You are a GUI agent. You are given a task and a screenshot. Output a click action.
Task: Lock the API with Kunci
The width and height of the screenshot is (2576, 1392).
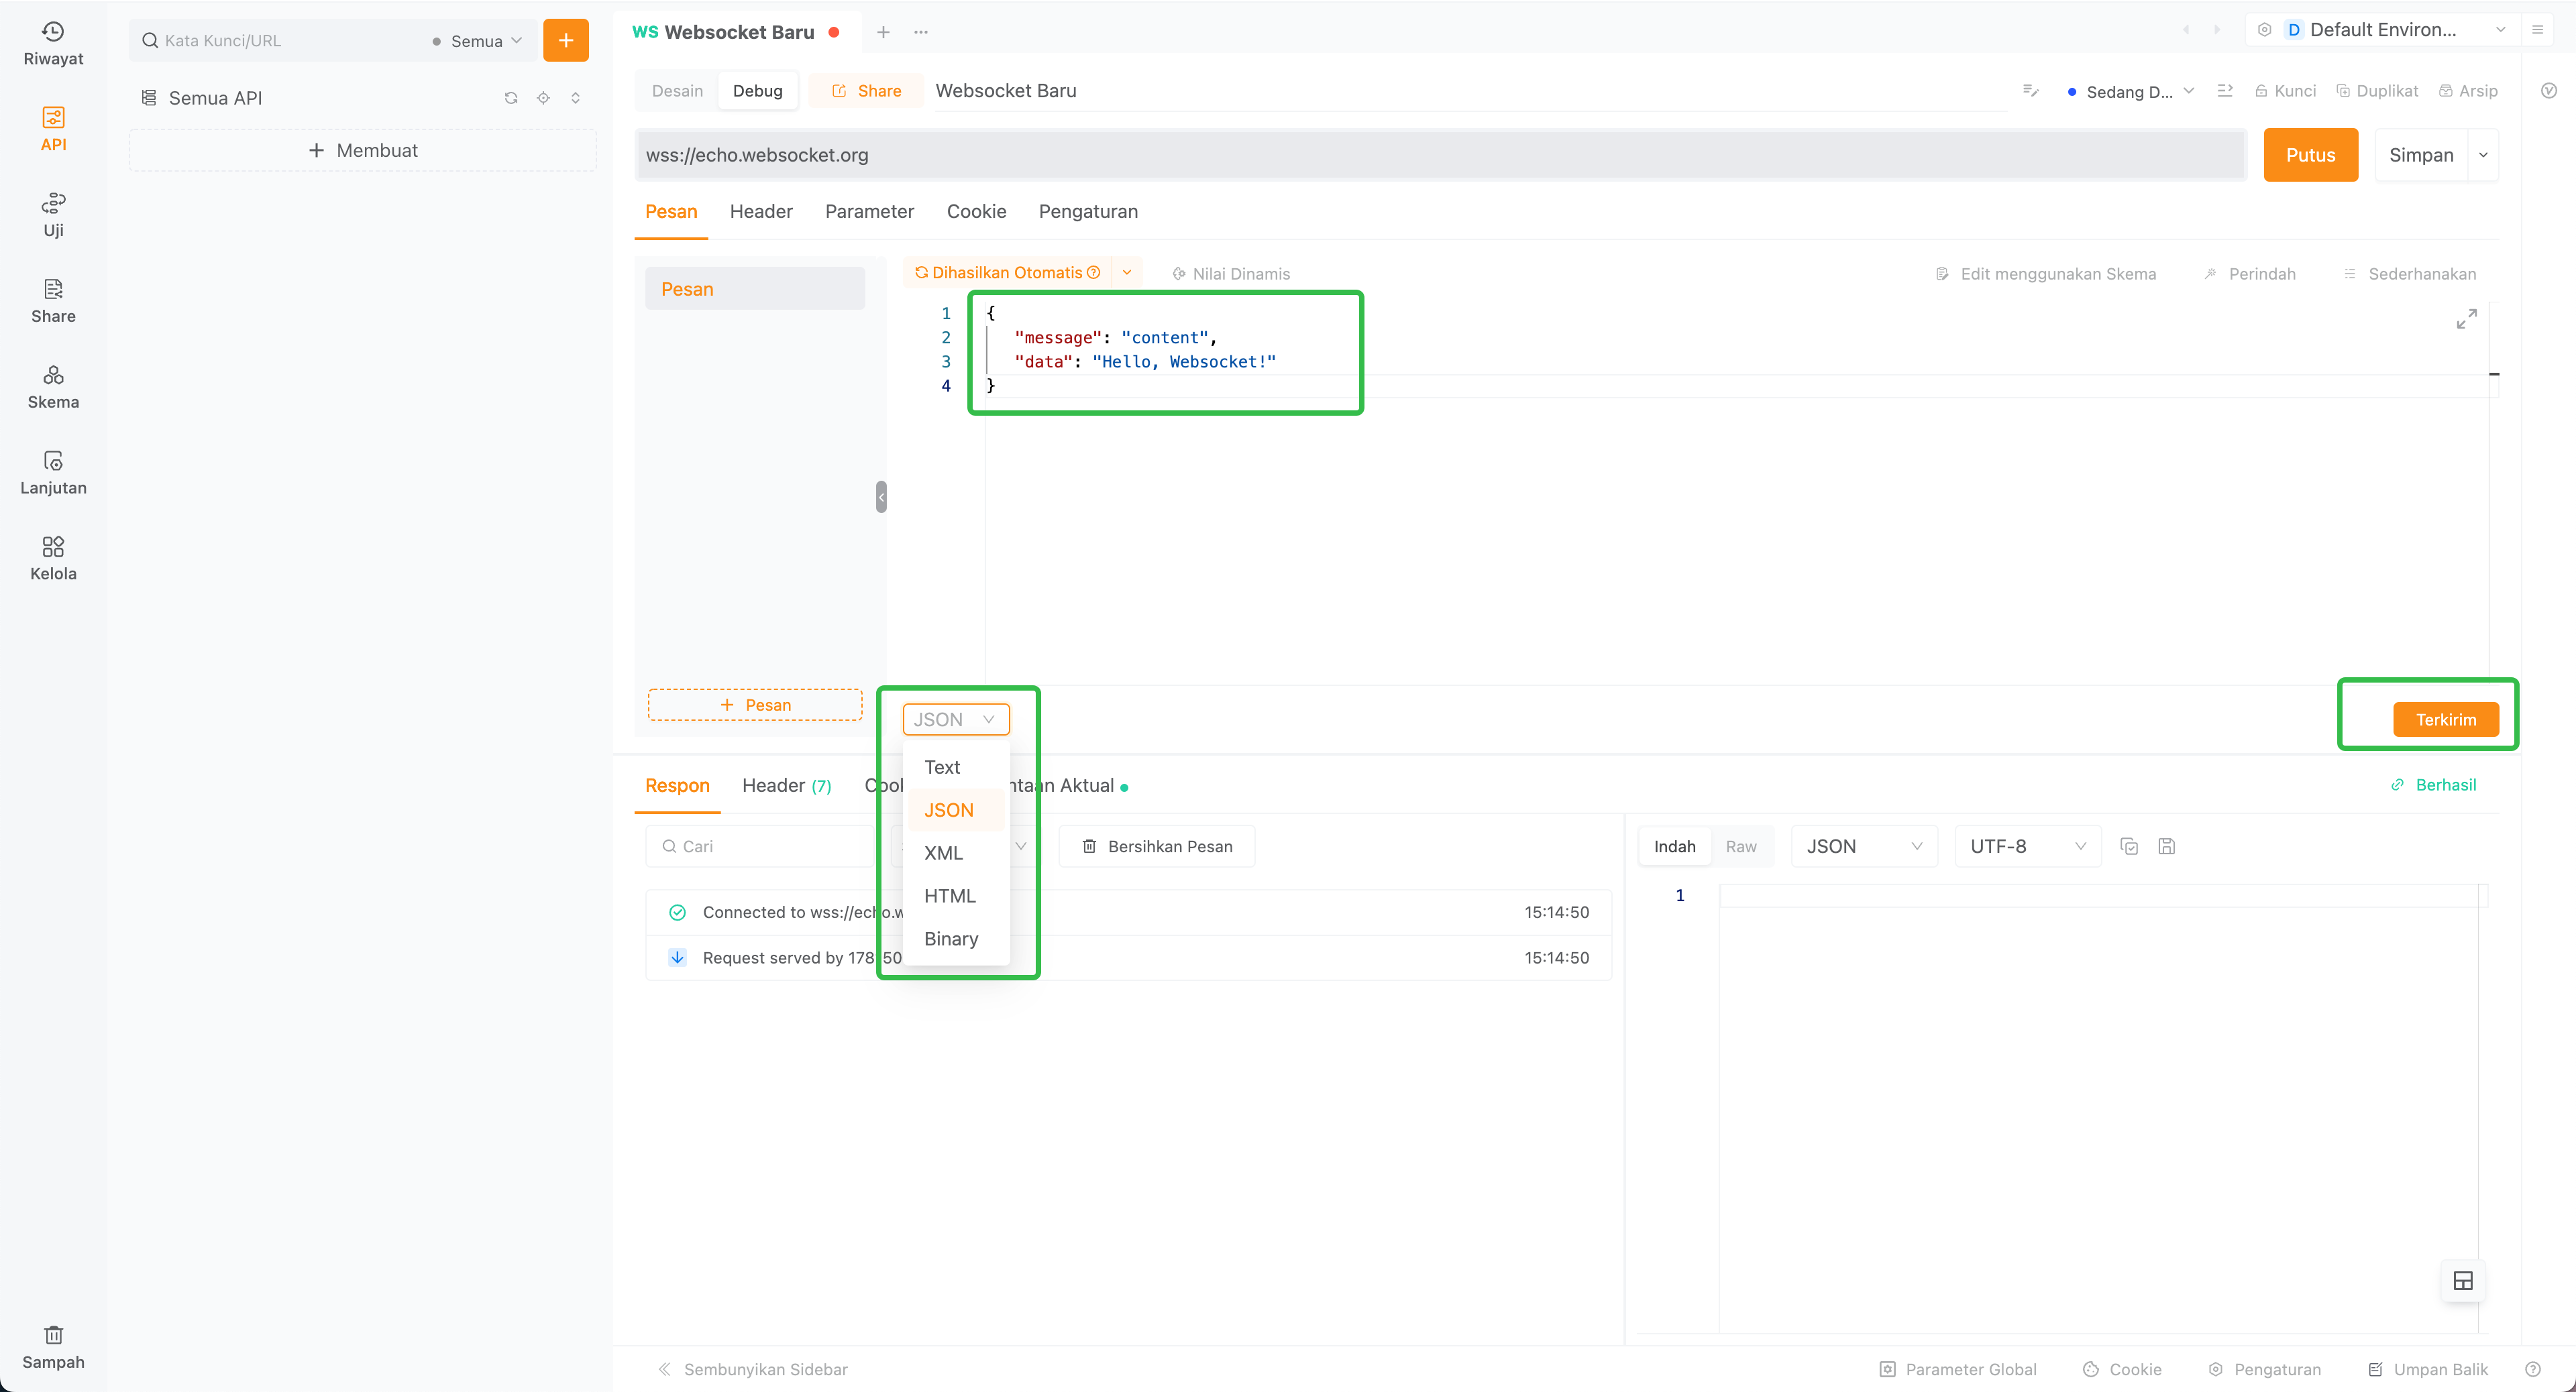[x=2286, y=91]
